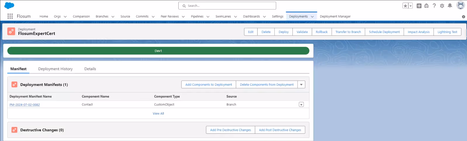This screenshot has height=141, width=467.
Task: Open the Peer Reviews nav tab
Action: click(x=170, y=17)
